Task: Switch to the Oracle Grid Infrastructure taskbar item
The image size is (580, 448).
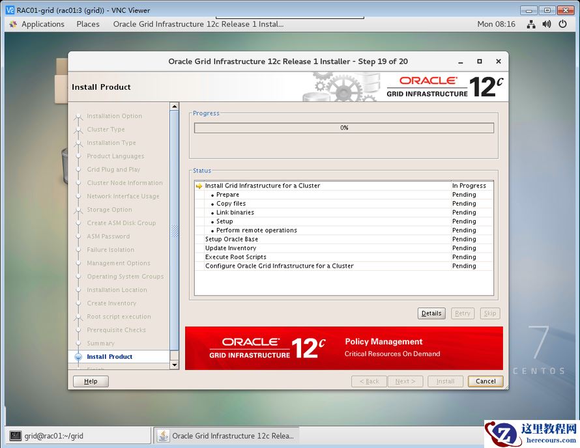Action: [226, 436]
